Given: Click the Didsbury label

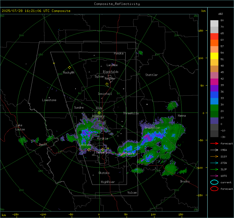Looking at the screenshot, I should (x=98, y=116).
